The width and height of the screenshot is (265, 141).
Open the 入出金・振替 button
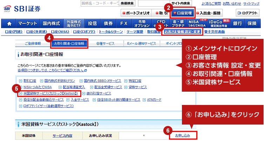pos(209,13)
